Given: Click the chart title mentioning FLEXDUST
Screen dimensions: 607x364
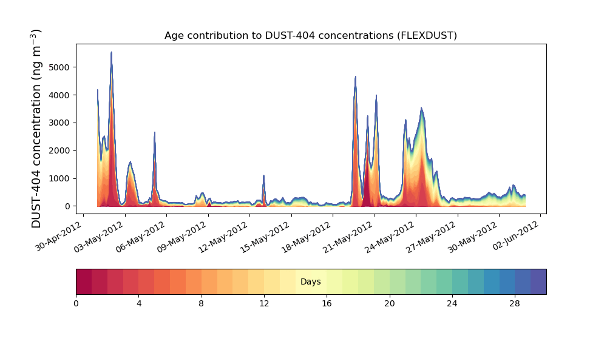Looking at the screenshot, I should coord(310,36).
